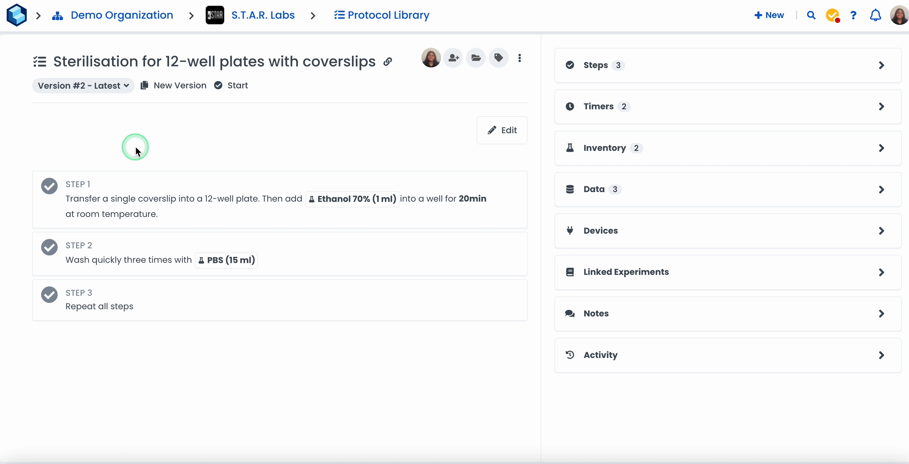
Task: Click the help question mark icon
Action: click(853, 15)
